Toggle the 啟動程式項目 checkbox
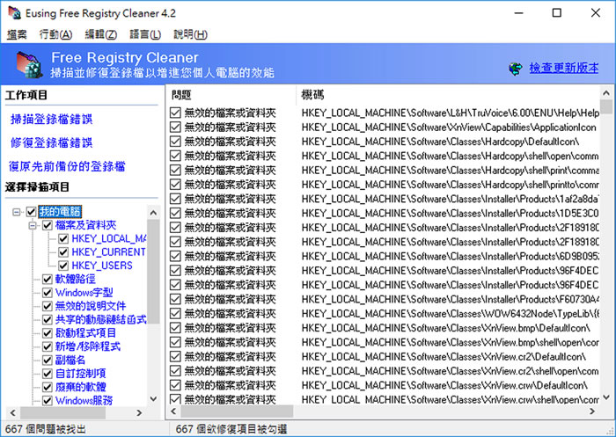 [x=48, y=333]
